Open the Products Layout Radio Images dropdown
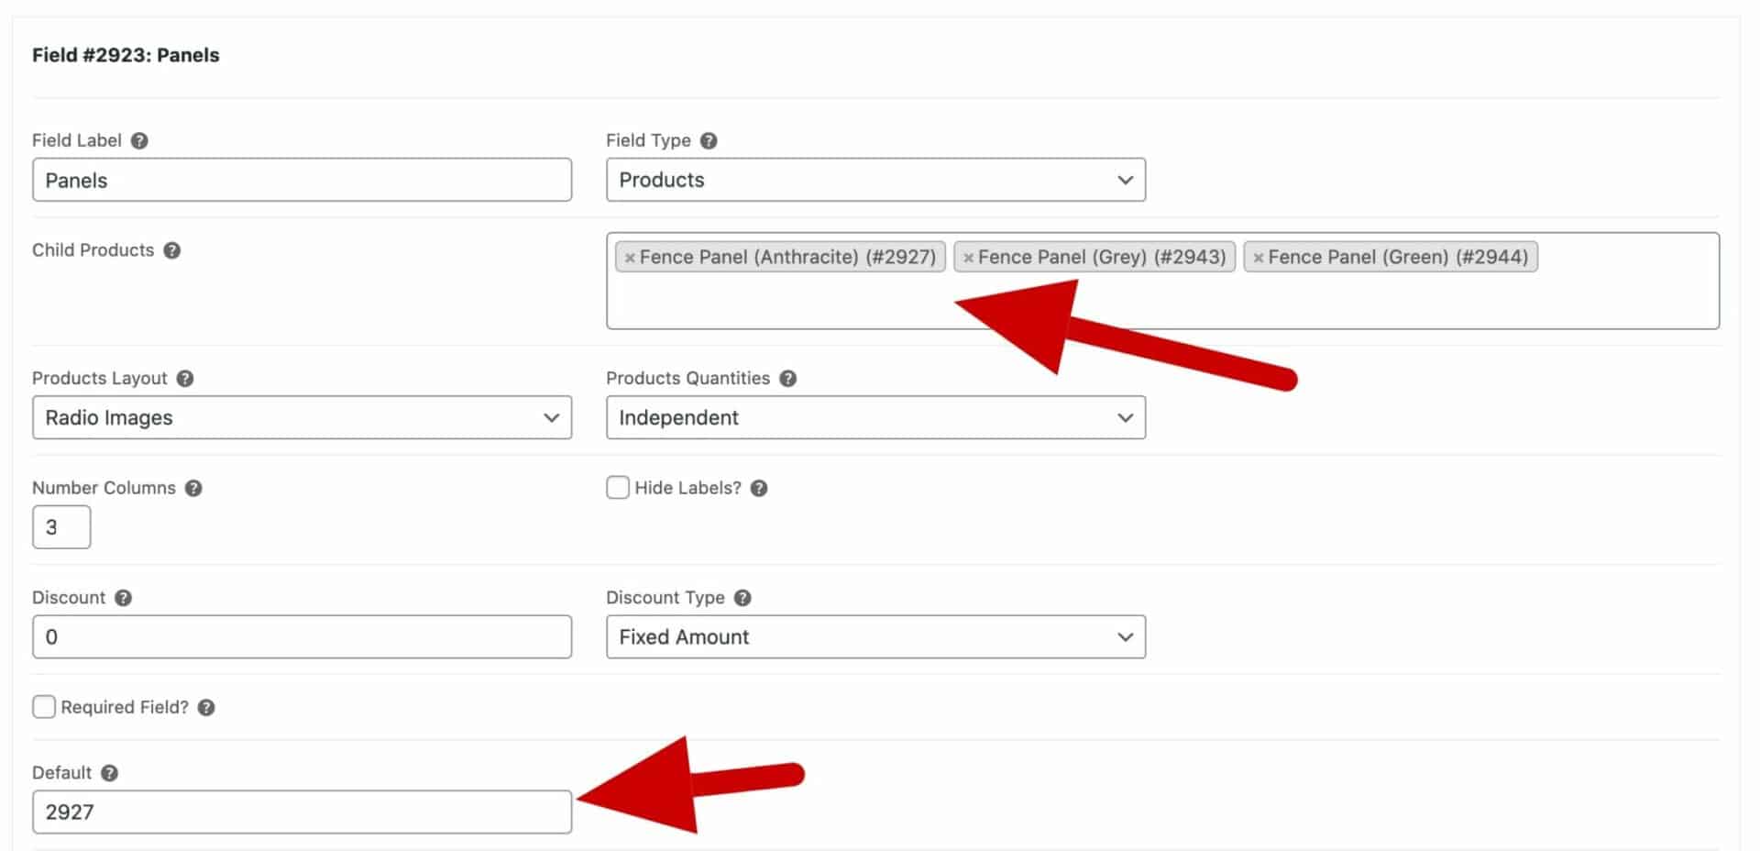Screen dimensions: 1760x851 click(302, 417)
